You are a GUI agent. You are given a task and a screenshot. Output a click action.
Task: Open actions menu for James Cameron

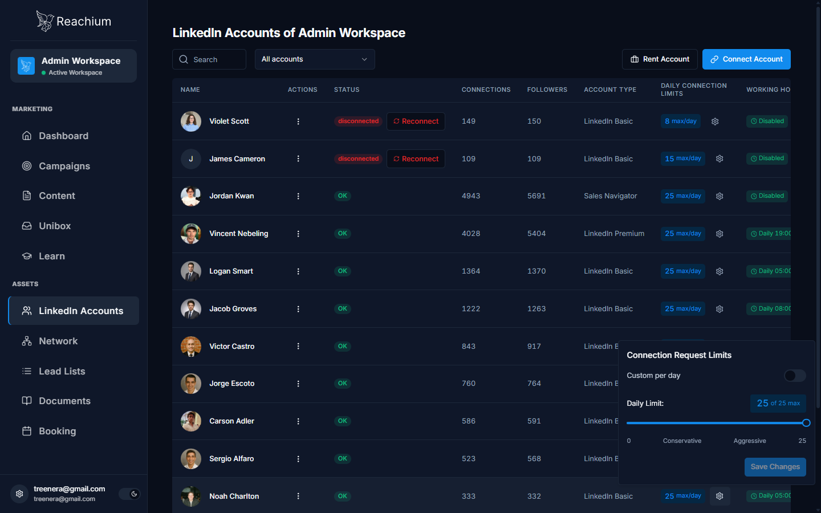point(298,159)
